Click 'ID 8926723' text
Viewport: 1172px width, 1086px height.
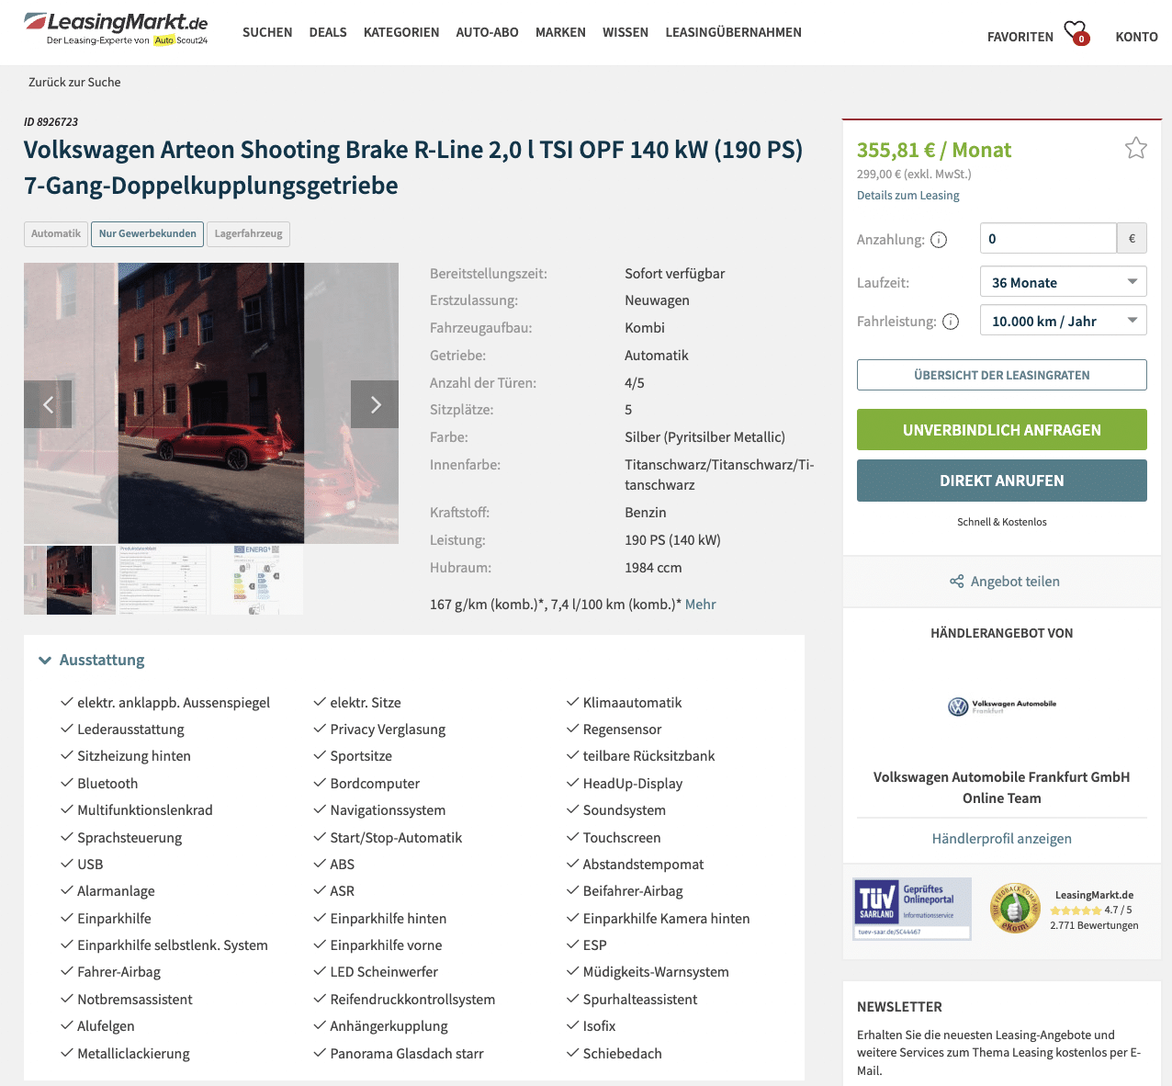[x=51, y=122]
